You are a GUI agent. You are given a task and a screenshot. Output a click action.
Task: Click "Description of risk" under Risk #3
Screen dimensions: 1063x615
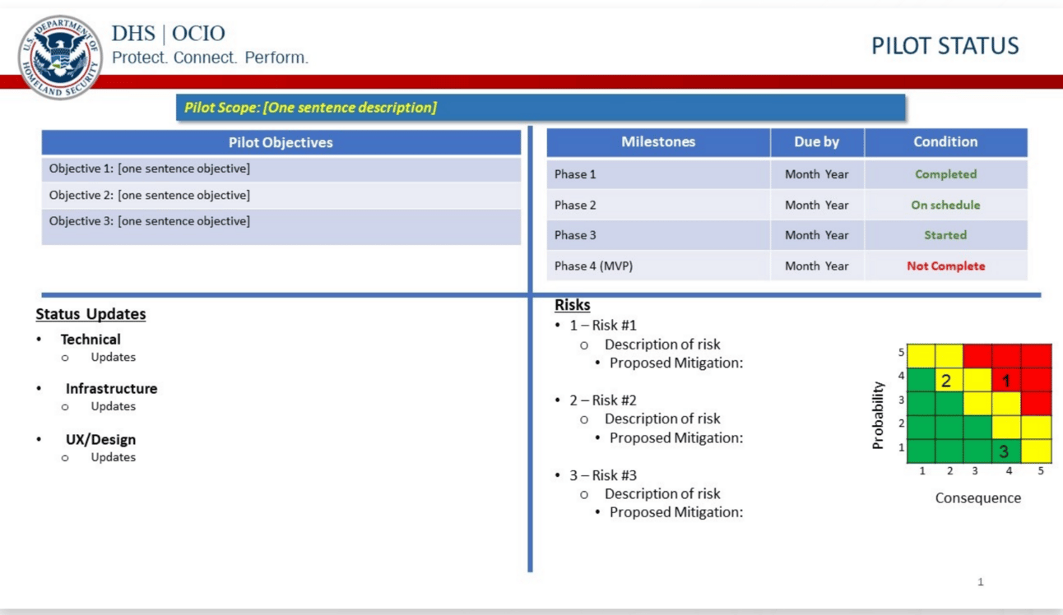662,494
